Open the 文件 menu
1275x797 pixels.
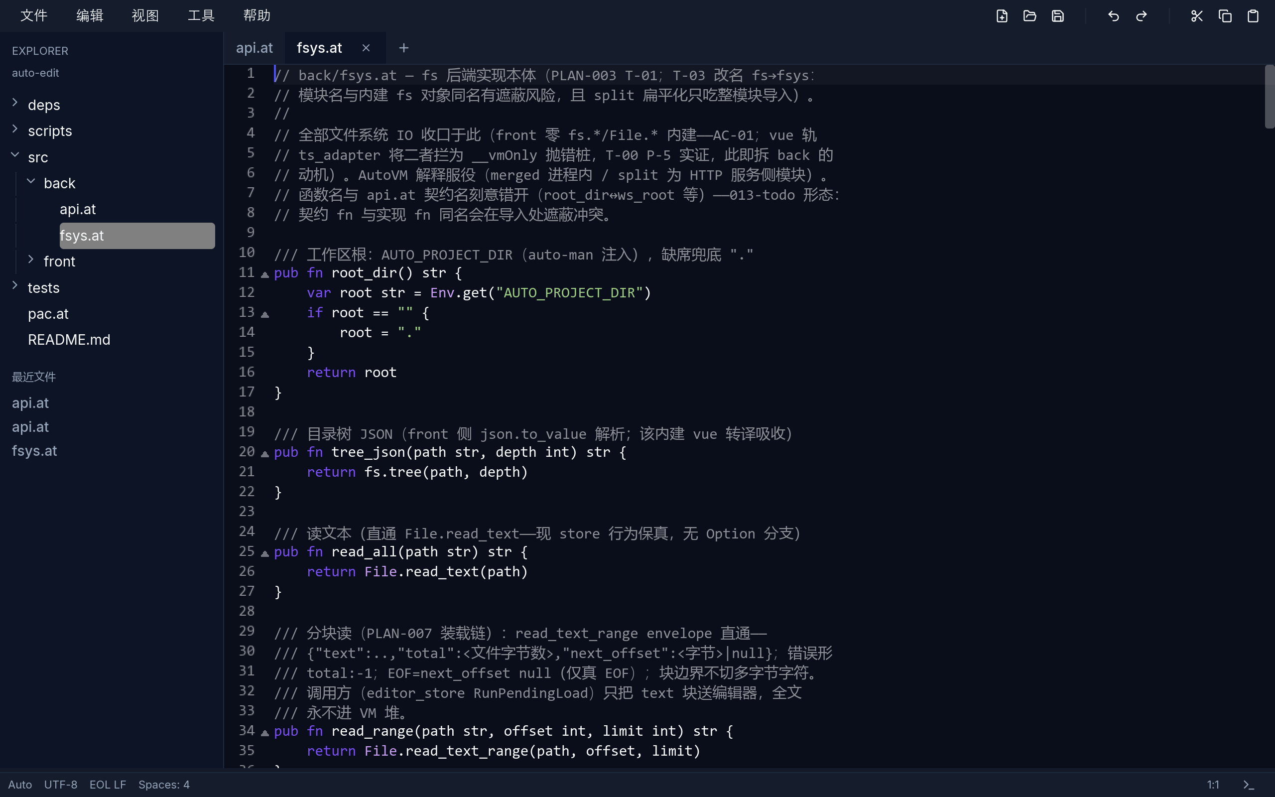(34, 16)
